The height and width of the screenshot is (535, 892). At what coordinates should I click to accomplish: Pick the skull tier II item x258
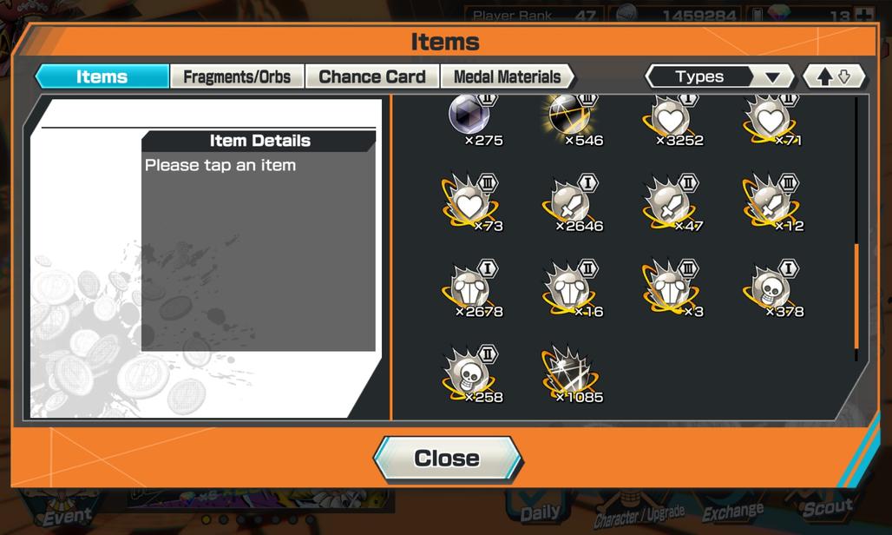click(x=473, y=374)
